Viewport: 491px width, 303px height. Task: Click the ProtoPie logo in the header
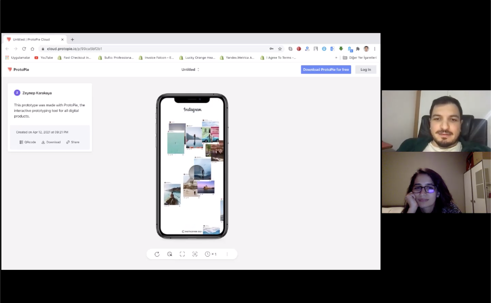pyautogui.click(x=18, y=69)
